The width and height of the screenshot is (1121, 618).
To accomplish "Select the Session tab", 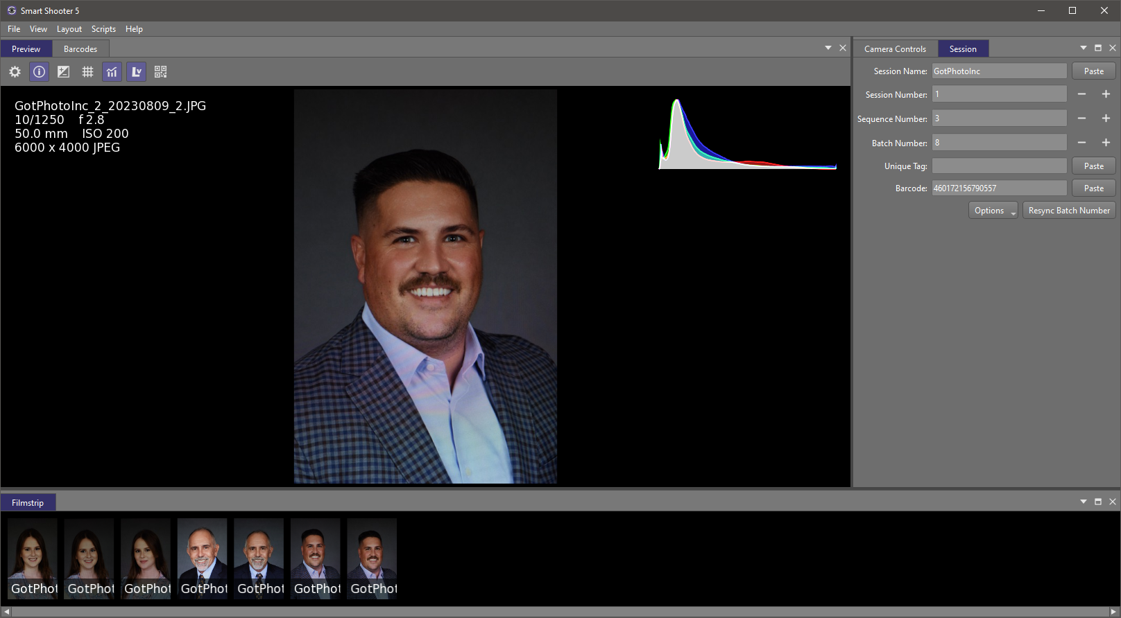I will pyautogui.click(x=963, y=48).
